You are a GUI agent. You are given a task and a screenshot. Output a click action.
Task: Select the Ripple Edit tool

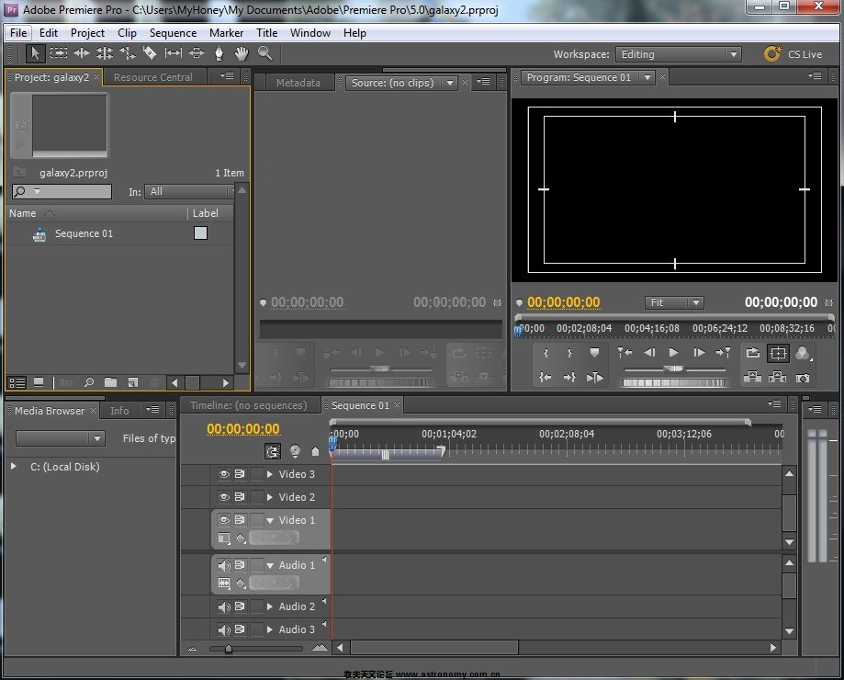pos(82,52)
